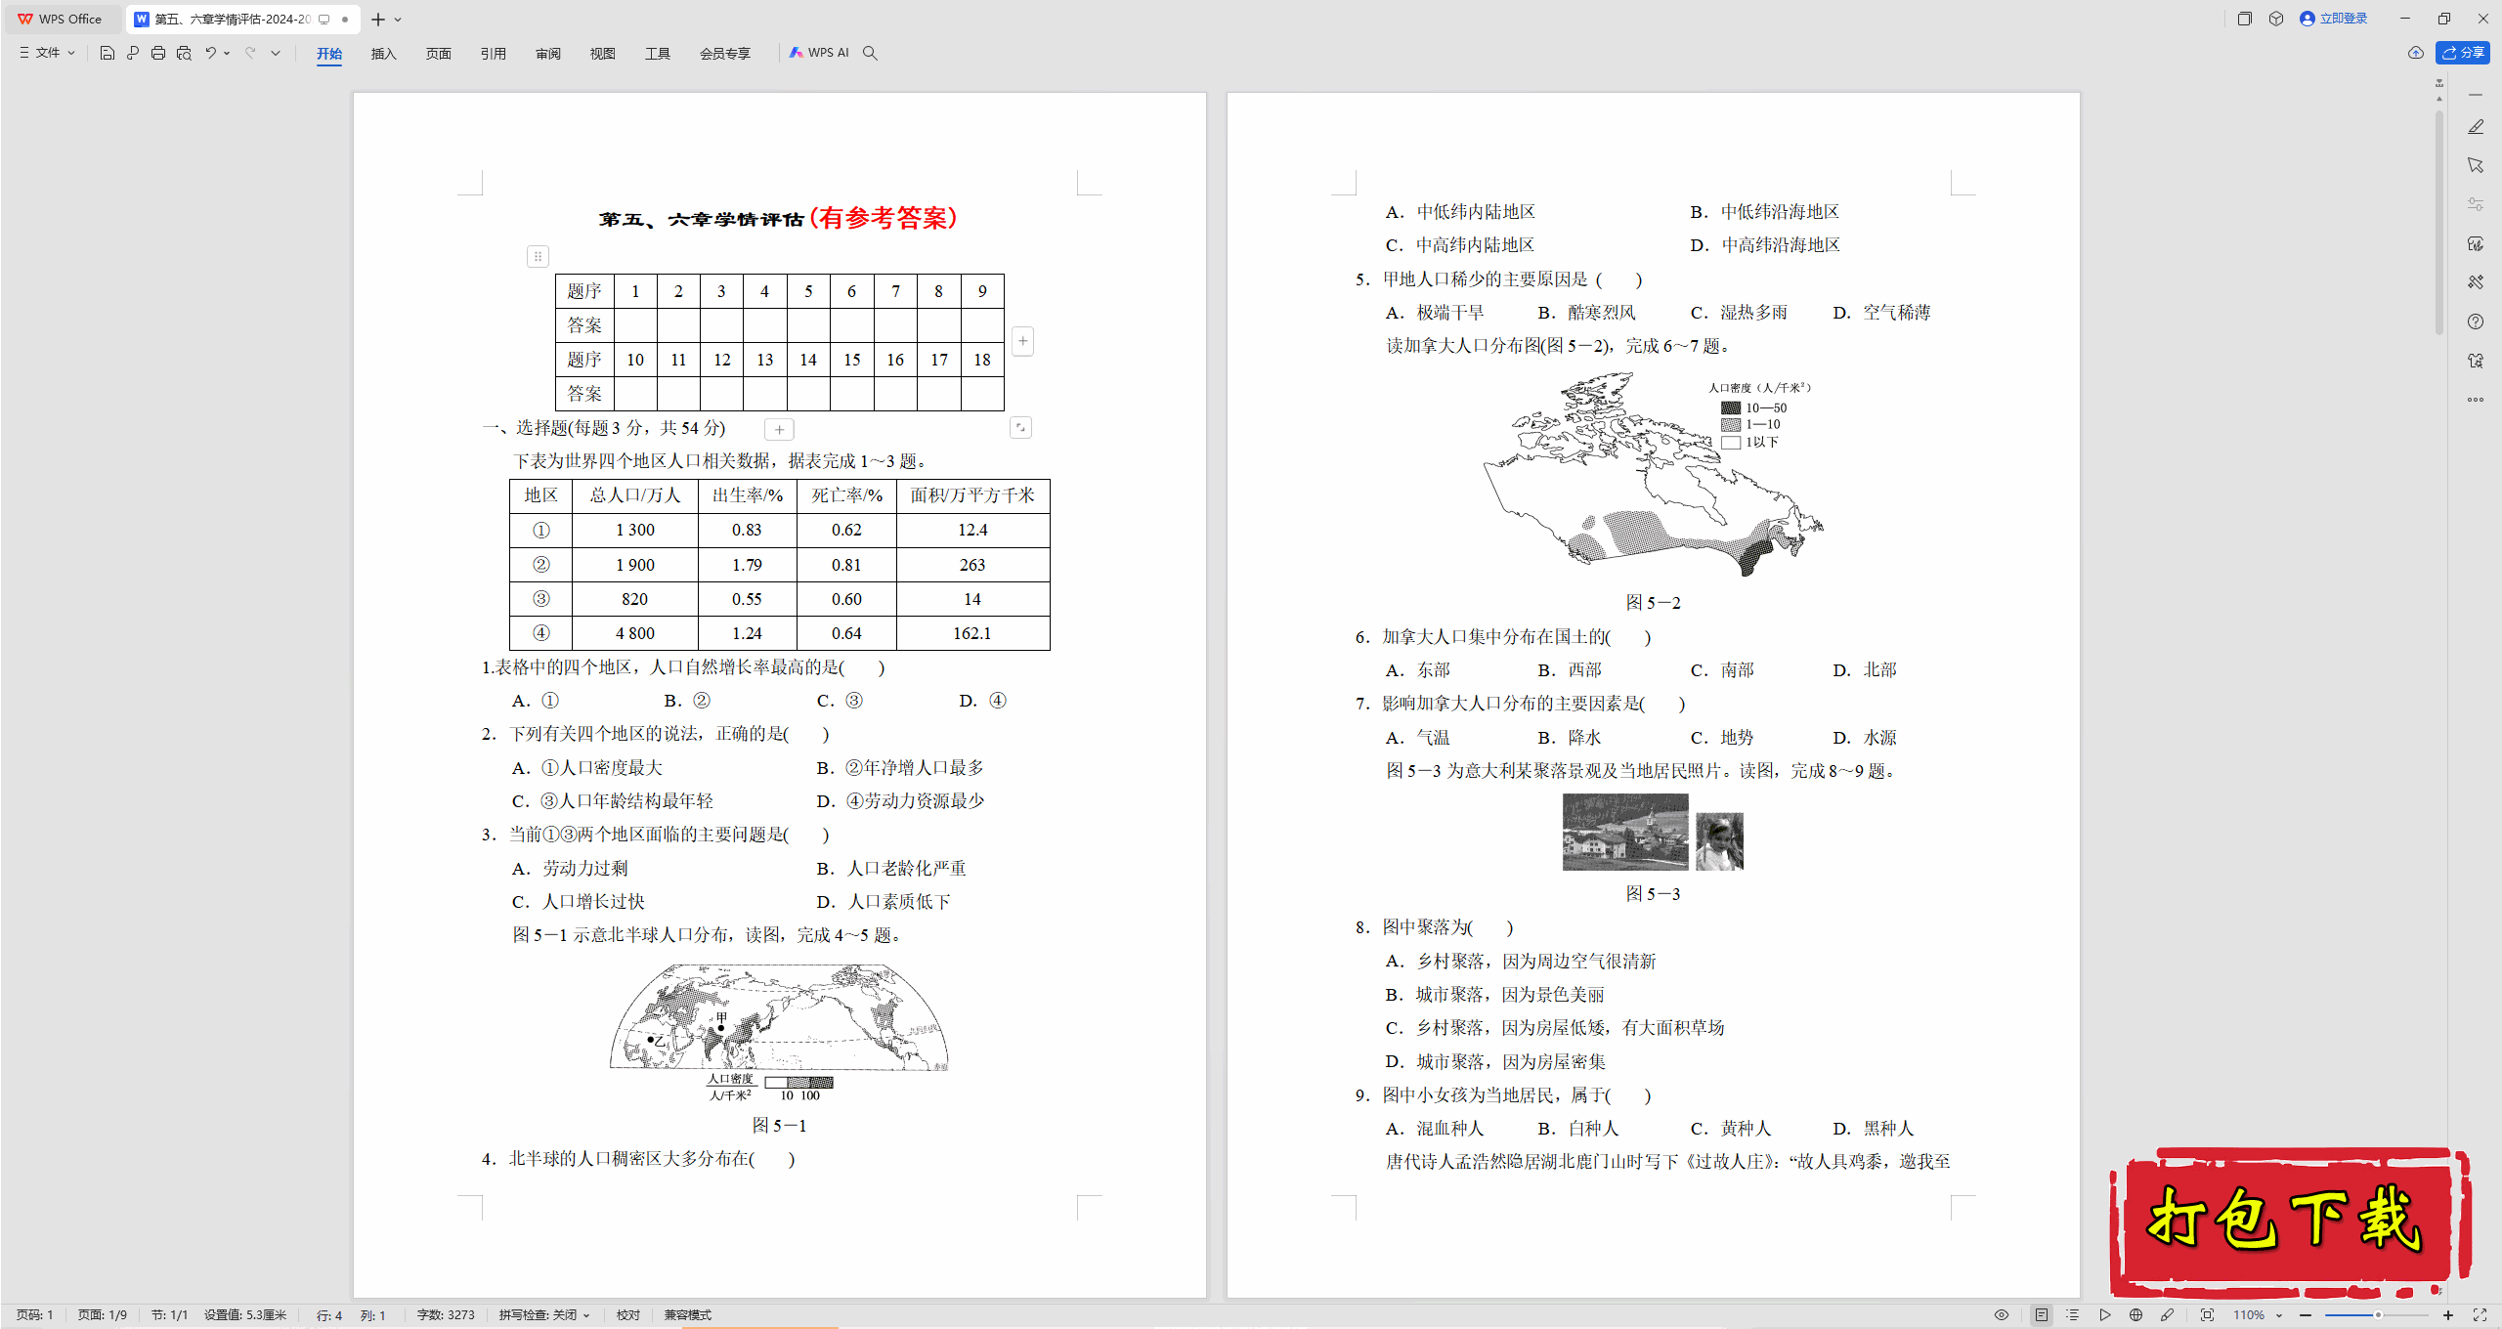2502x1329 pixels.
Task: Click the Save icon in the quick toolbar
Action: [x=108, y=53]
